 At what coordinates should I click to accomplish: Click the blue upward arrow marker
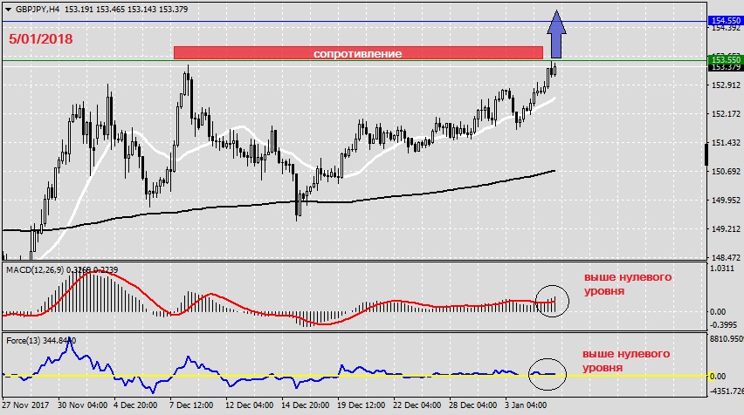pos(556,33)
